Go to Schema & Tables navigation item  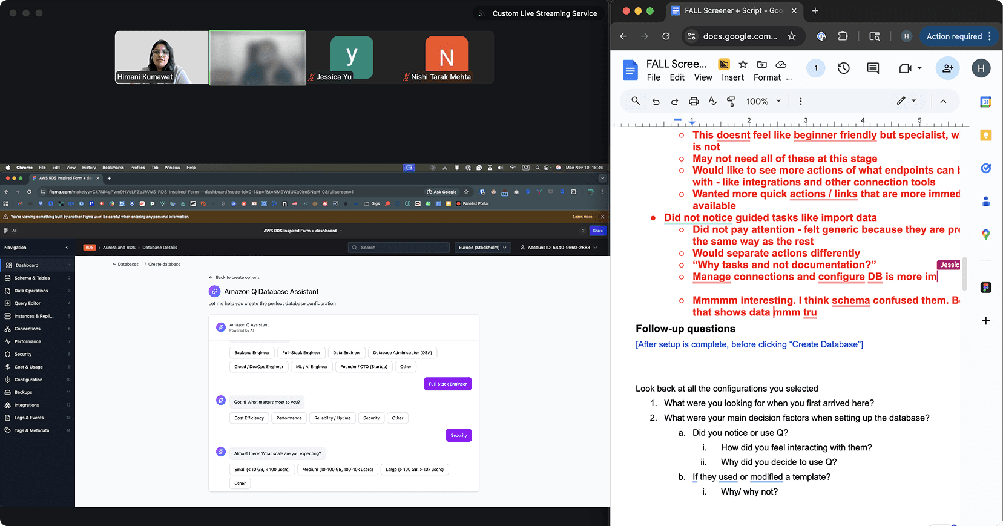[x=38, y=278]
